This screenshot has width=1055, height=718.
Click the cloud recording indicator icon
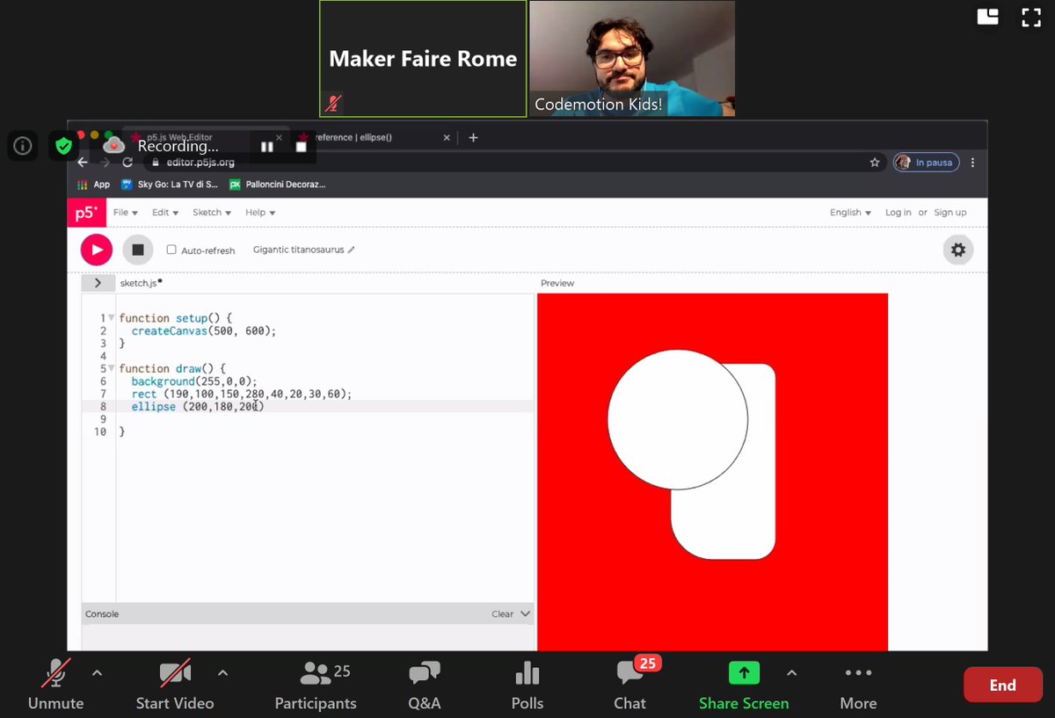pyautogui.click(x=114, y=145)
